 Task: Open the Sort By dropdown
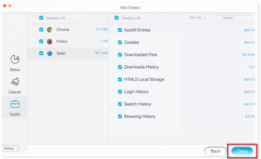(x=198, y=18)
